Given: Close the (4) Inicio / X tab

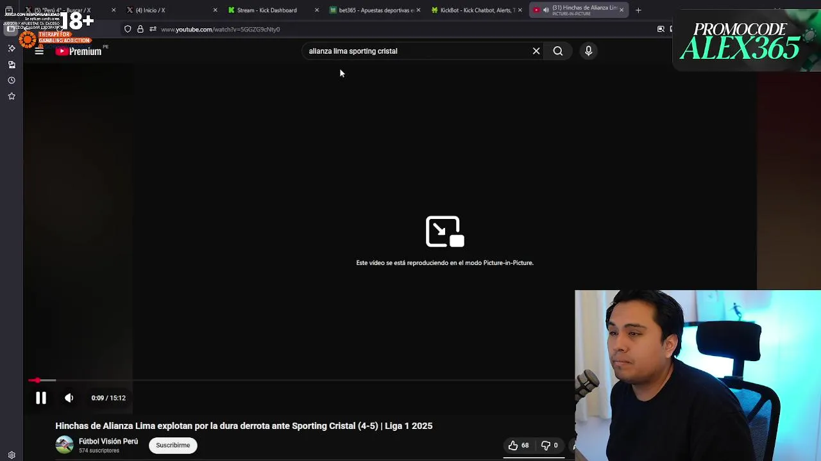Looking at the screenshot, I should (215, 10).
